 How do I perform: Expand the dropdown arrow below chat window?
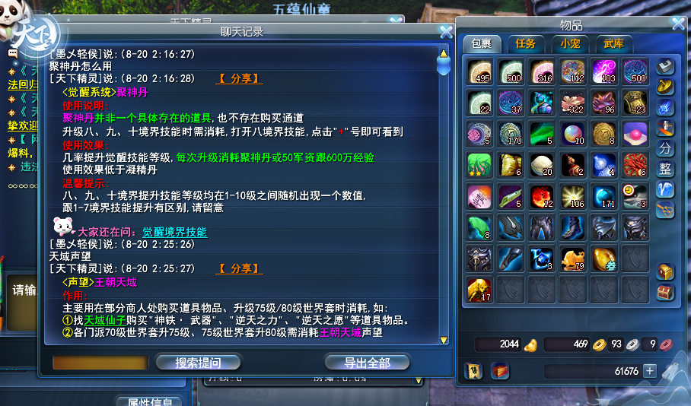coord(419,380)
